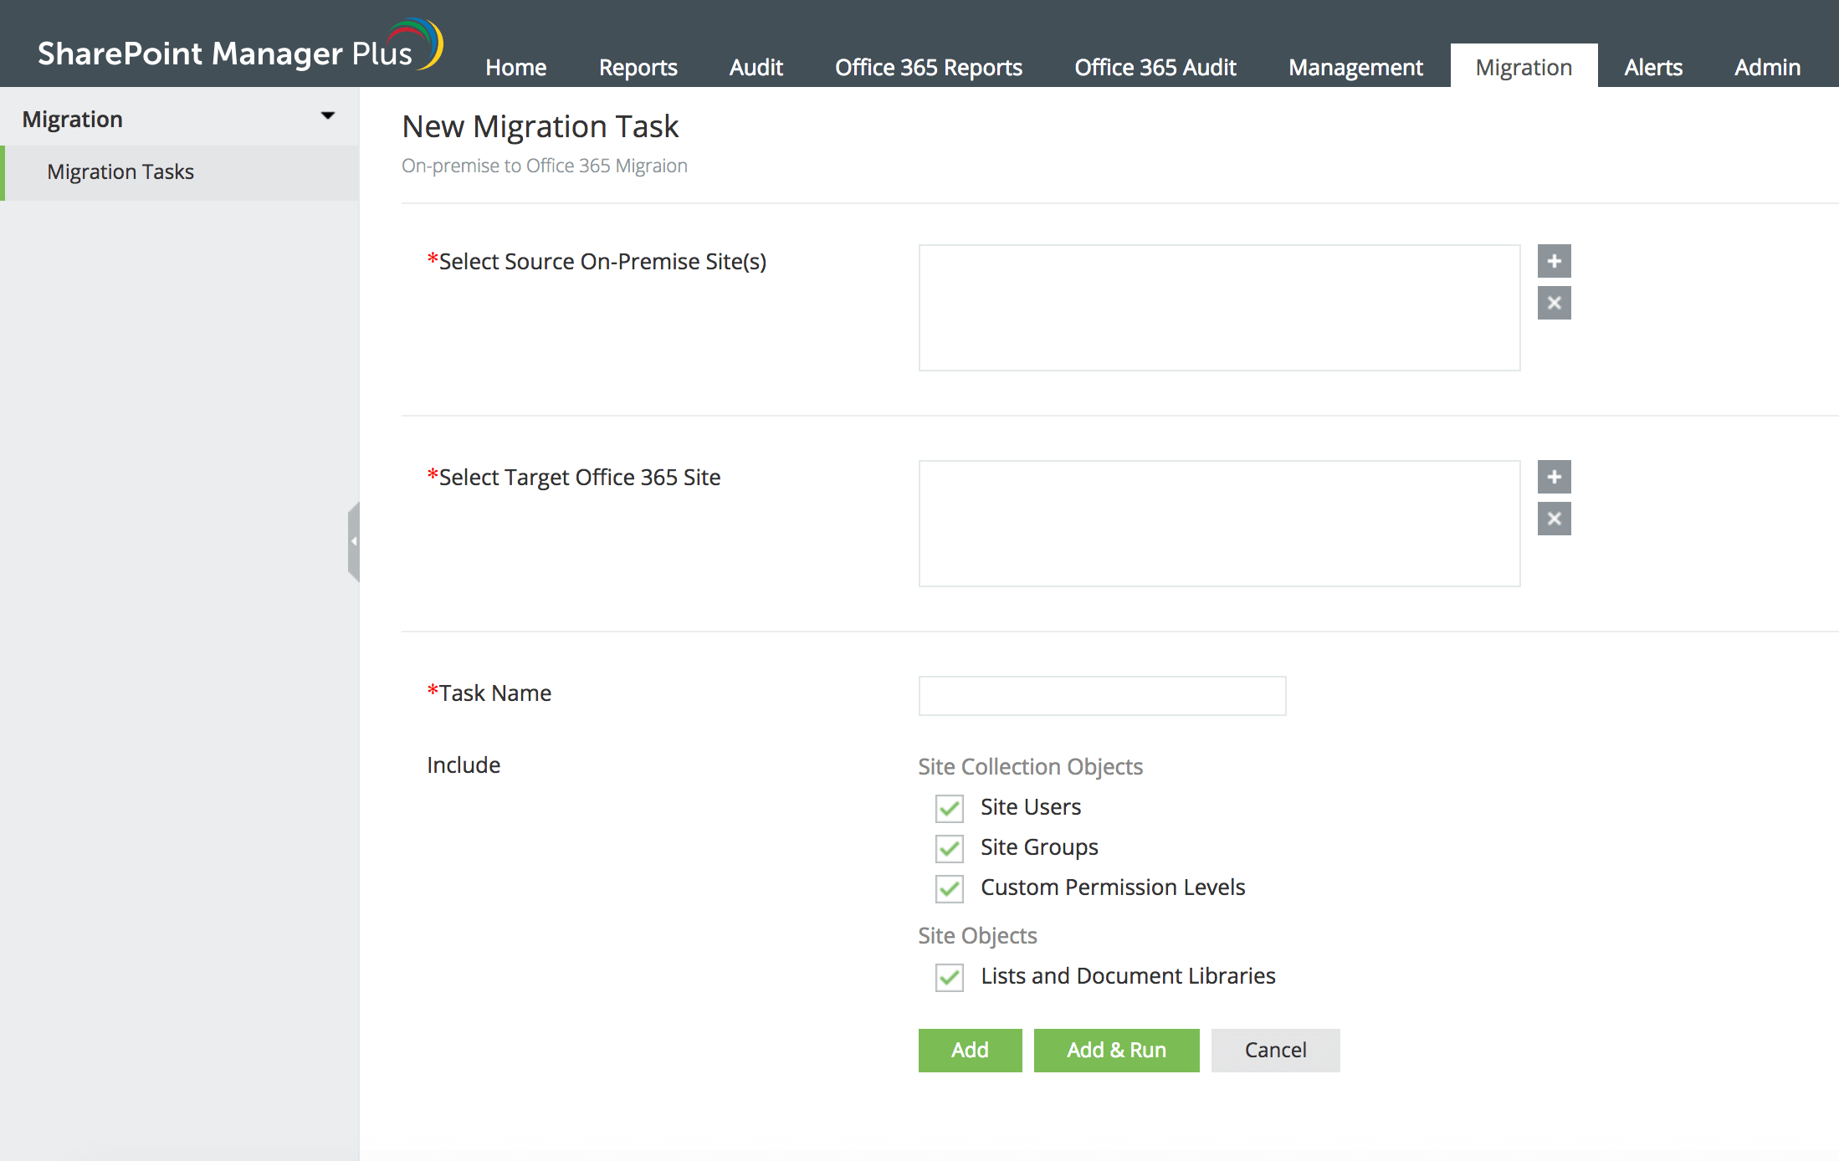Select Migration Tasks in sidebar
This screenshot has height=1161, width=1839.
pos(120,171)
